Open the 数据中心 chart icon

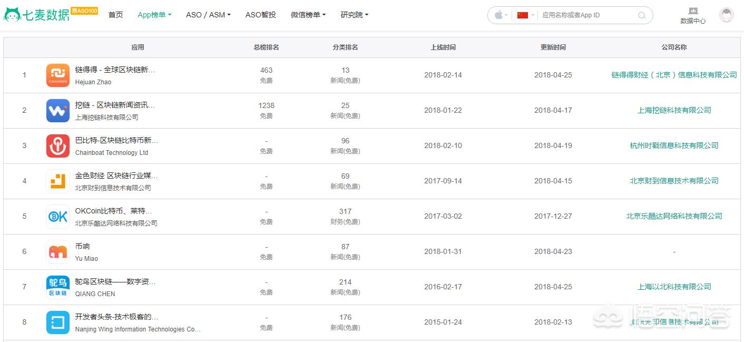pyautogui.click(x=693, y=11)
